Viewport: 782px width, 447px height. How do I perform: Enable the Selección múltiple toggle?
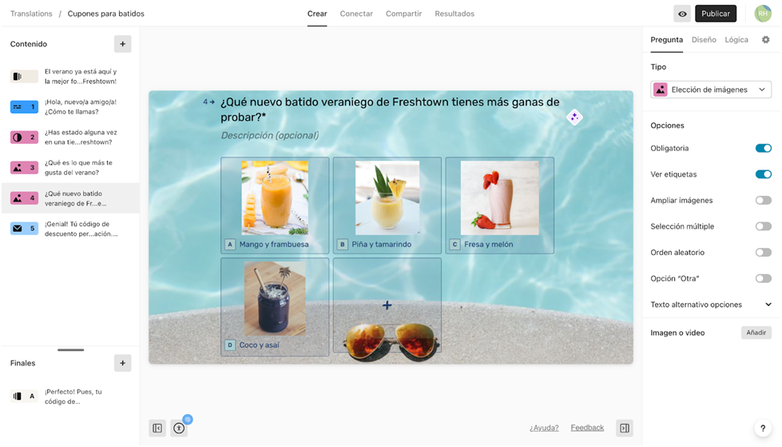tap(763, 226)
